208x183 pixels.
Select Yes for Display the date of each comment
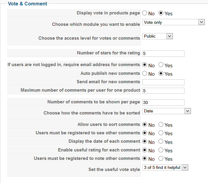pos(161,142)
